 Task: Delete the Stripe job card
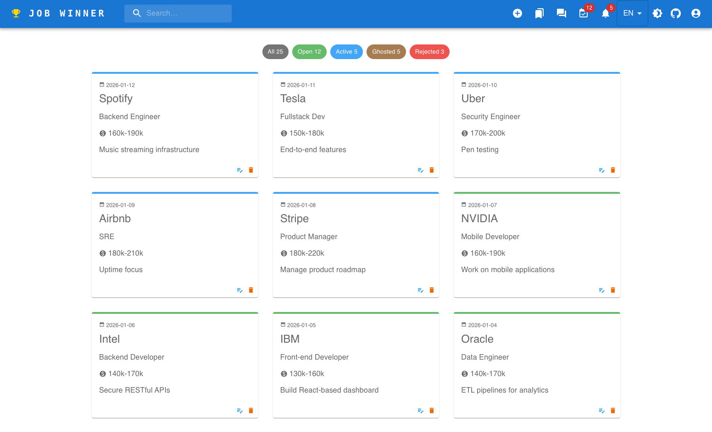pos(432,290)
